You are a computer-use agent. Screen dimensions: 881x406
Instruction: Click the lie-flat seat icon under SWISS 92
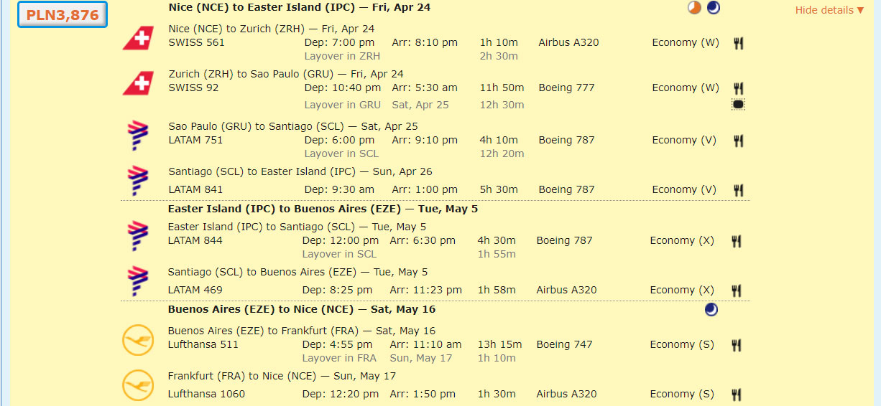[x=738, y=105]
